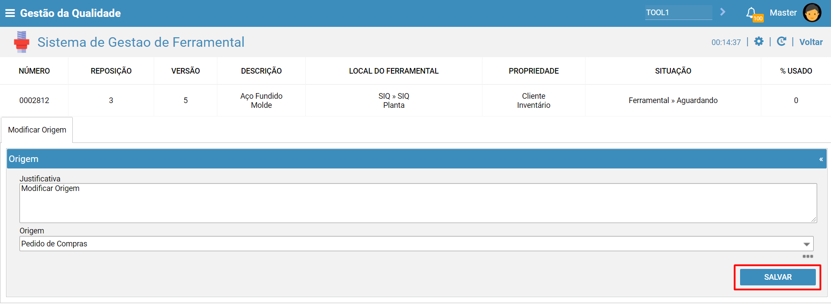Click the ferramental system logo icon

click(21, 42)
